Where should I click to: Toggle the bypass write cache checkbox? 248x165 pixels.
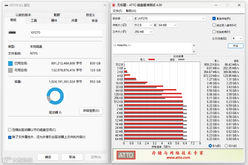coord(214,25)
